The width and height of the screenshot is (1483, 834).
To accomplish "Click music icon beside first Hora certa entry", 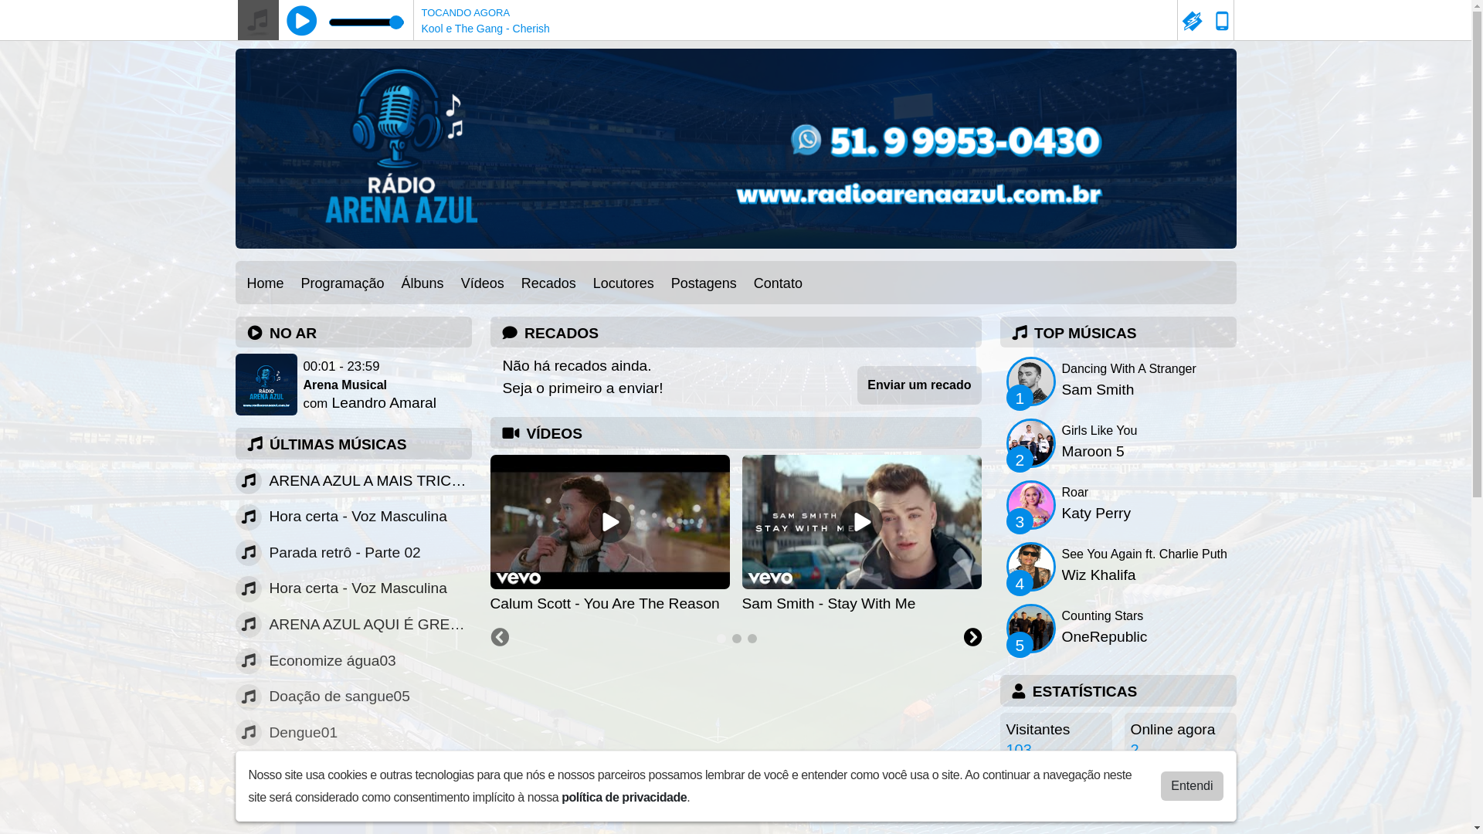I will point(249,517).
